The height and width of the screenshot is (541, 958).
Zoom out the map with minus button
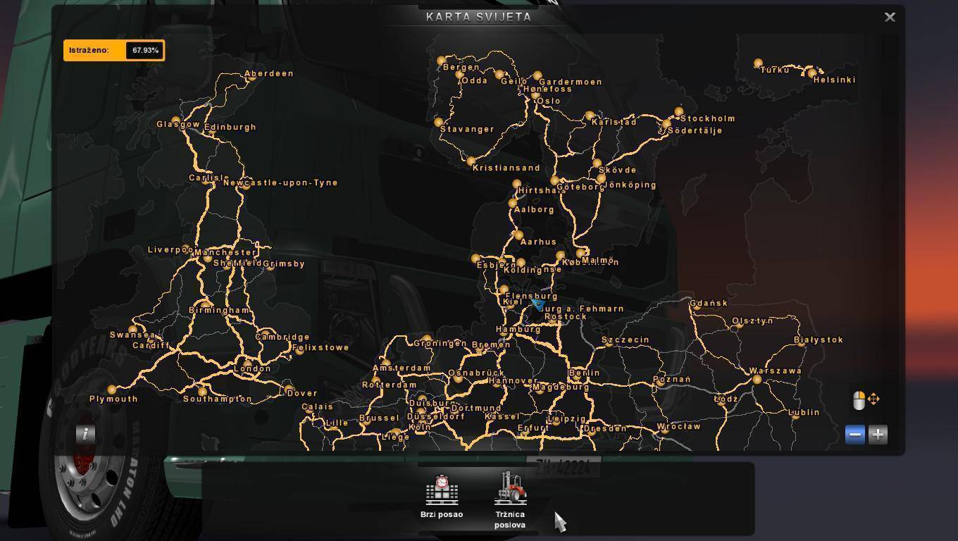coord(854,435)
